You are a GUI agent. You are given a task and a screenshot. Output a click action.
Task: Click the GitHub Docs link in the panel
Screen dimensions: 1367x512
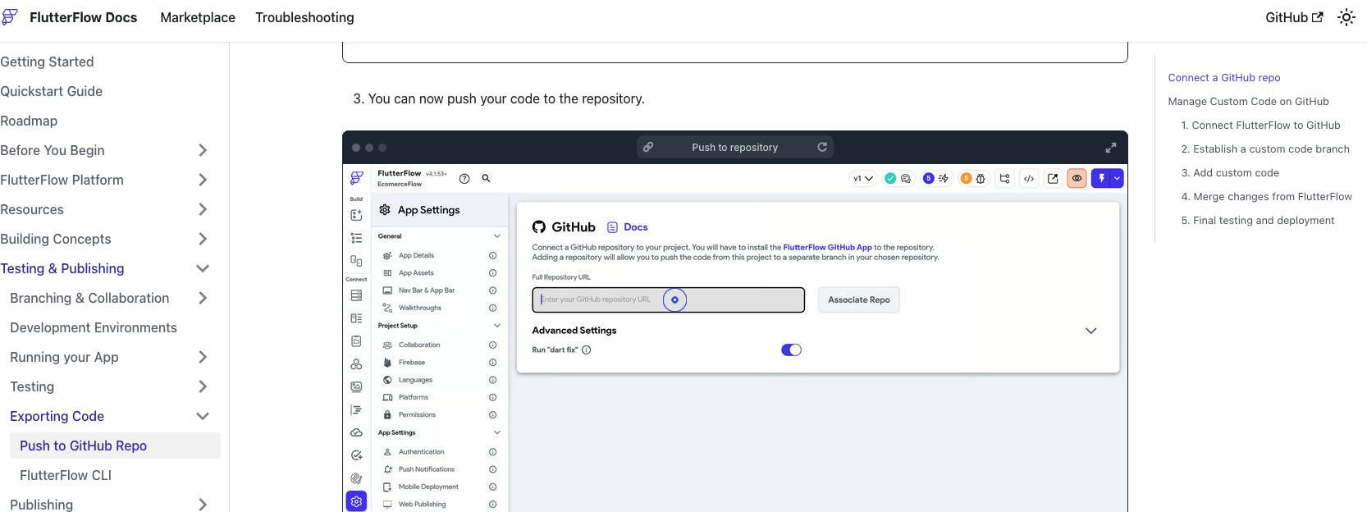(x=628, y=227)
